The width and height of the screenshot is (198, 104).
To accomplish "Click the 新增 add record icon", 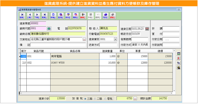I will coord(53,16).
